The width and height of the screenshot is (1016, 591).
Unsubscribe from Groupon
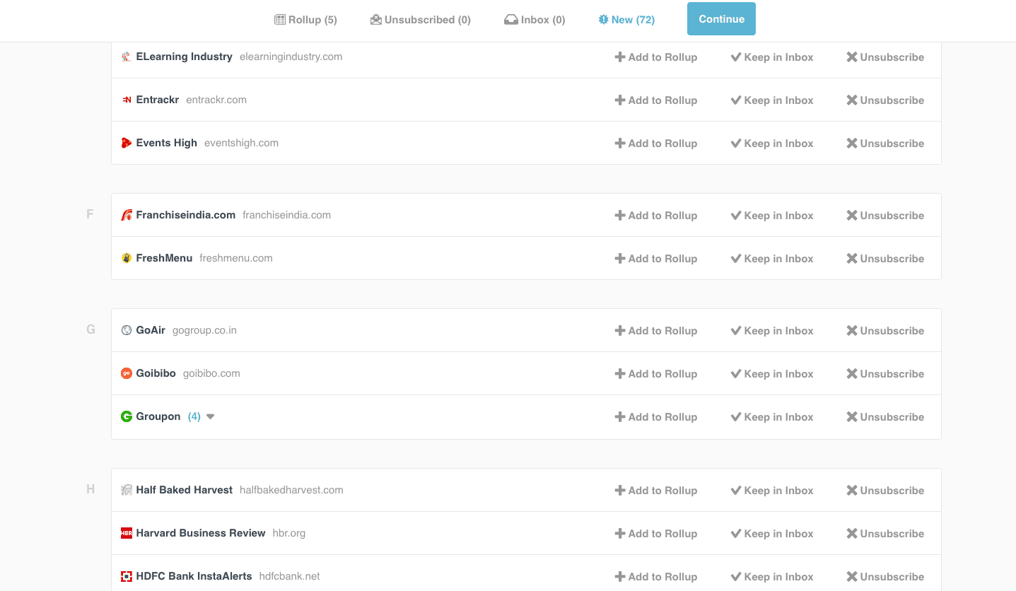tap(885, 417)
